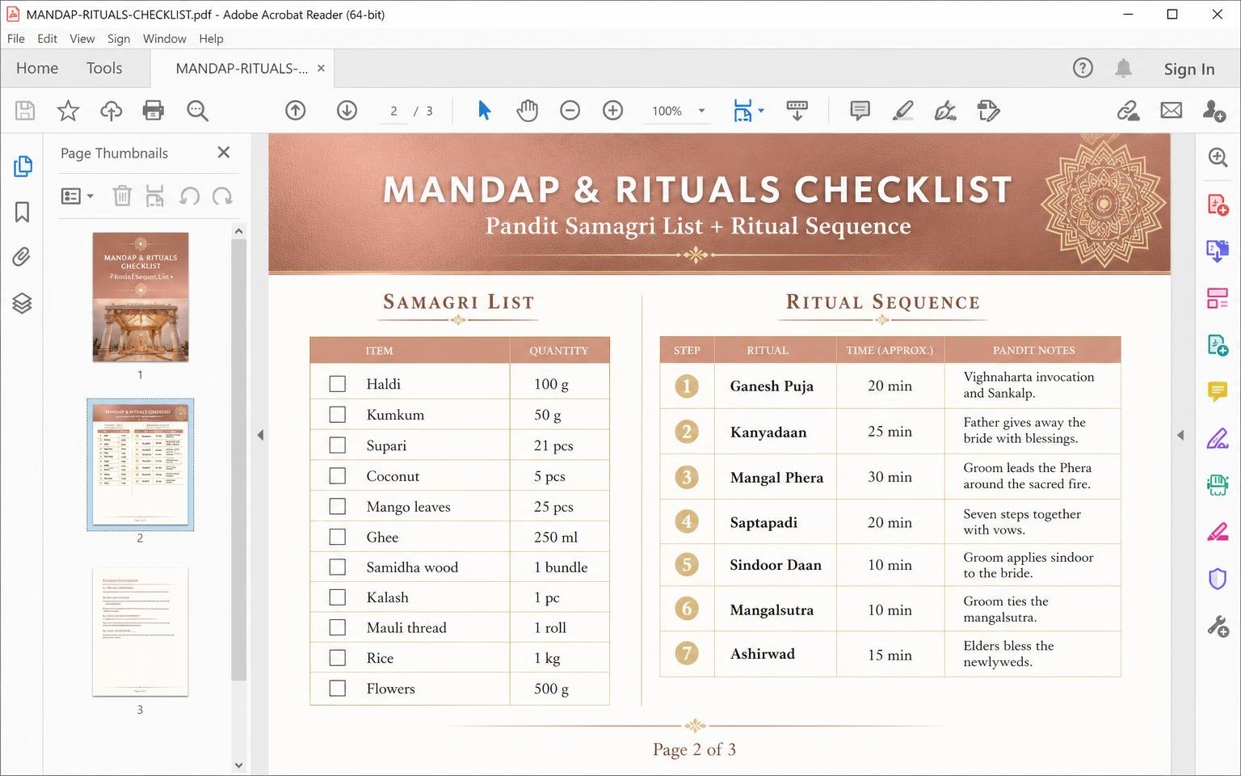The width and height of the screenshot is (1241, 776).
Task: Check the Coconut checkbox
Action: pyautogui.click(x=338, y=476)
